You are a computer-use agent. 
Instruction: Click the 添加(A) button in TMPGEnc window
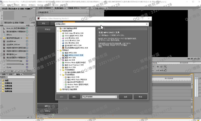pyautogui.click(x=48, y=29)
